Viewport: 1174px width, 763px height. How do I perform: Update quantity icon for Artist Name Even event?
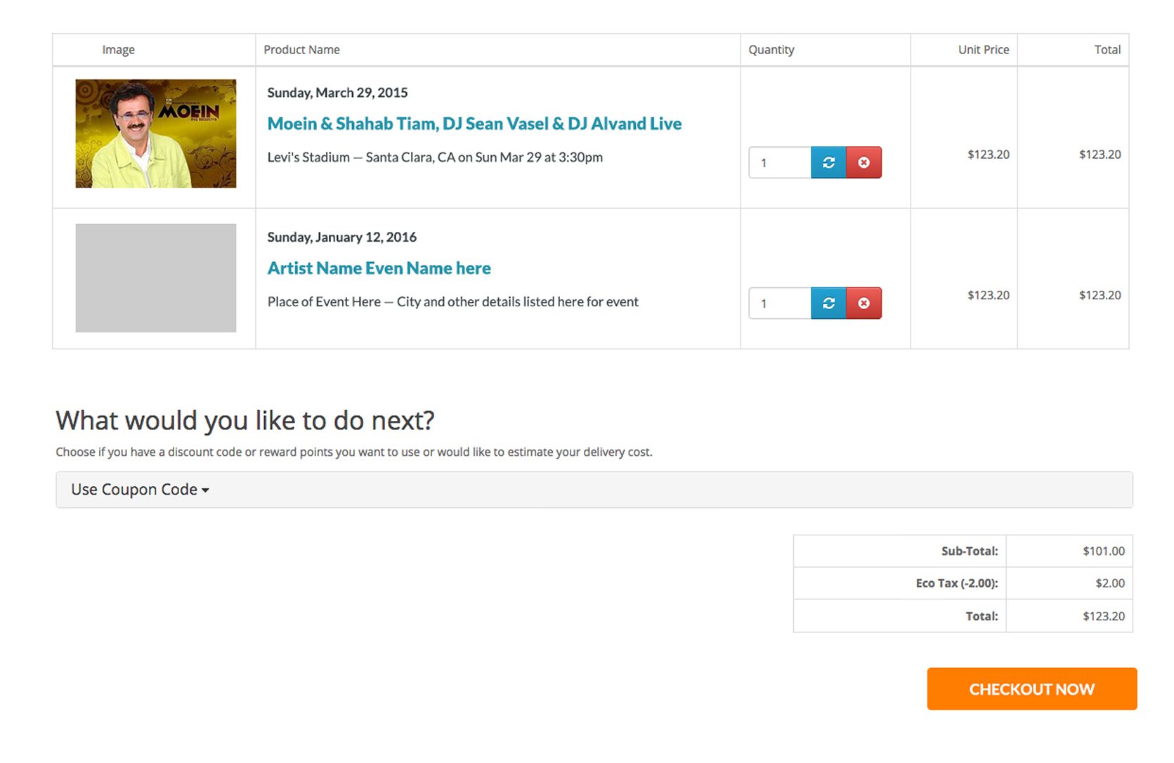click(828, 303)
